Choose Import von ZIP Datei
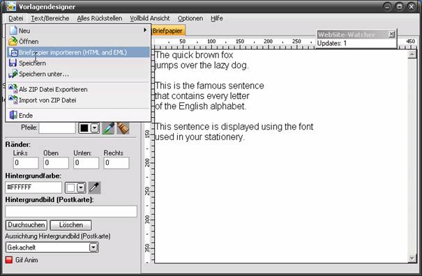 coord(78,100)
